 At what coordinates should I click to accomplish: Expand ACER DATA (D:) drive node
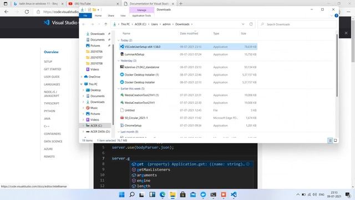(83, 132)
